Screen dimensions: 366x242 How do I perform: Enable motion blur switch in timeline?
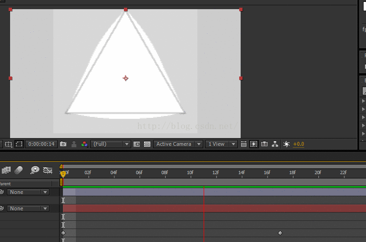tap(19, 170)
